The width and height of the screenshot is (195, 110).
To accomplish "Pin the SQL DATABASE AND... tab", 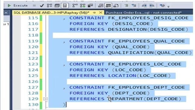I will (94, 13).
